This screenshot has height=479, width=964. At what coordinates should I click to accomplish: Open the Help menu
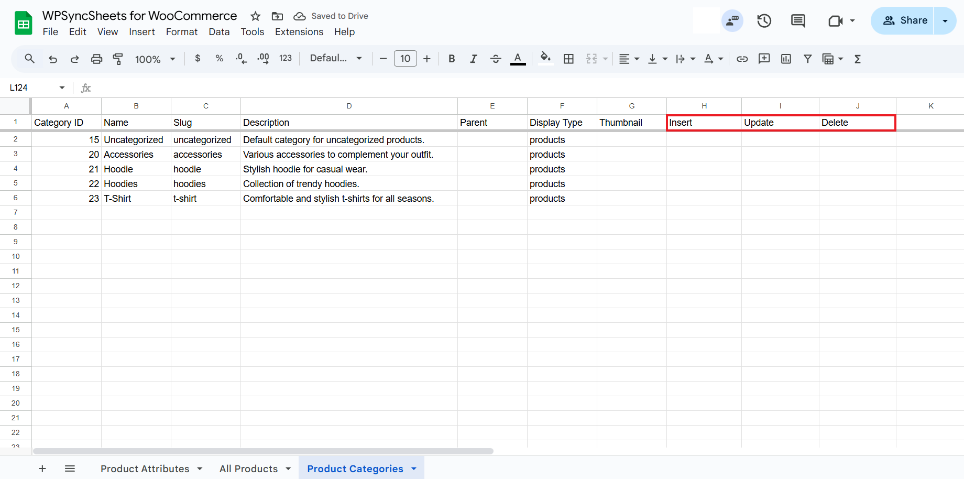(345, 32)
